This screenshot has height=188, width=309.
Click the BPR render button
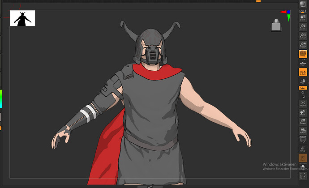tap(303, 3)
